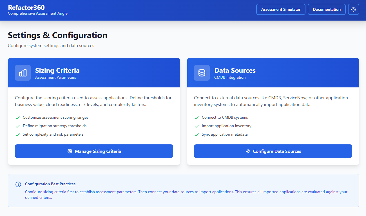The height and width of the screenshot is (216, 366).
Task: Click the Refactor360 logo title
Action: point(26,8)
